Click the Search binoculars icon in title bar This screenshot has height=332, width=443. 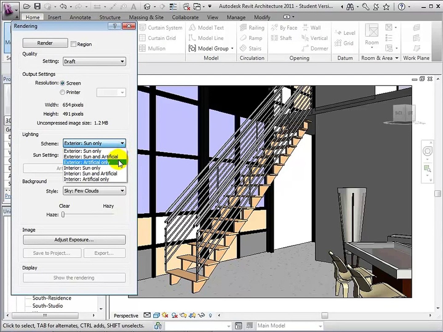[350, 6]
